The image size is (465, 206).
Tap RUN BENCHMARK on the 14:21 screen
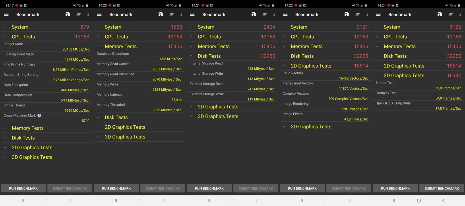click(x=209, y=188)
